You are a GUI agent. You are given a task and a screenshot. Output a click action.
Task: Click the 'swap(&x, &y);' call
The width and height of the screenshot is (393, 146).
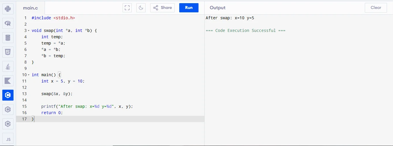click(57, 94)
